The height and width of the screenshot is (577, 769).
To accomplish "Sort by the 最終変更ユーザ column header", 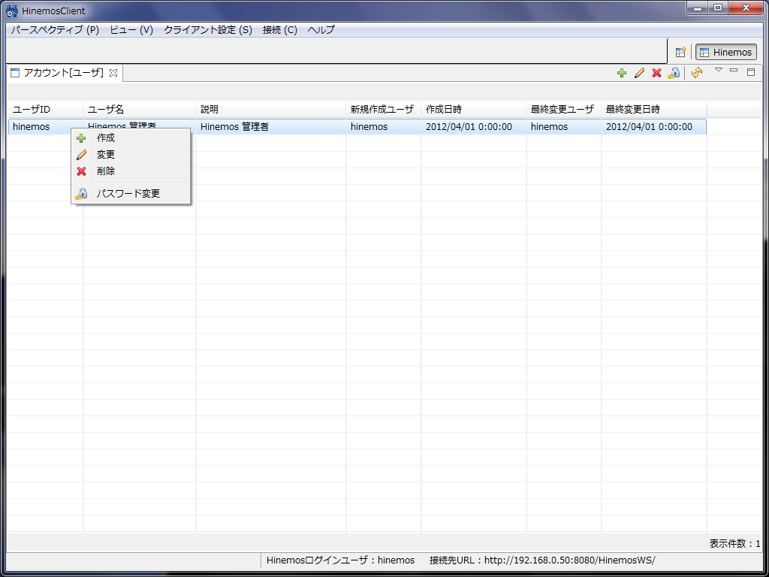I will [x=564, y=109].
